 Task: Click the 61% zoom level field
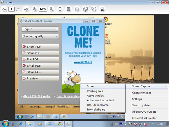point(43,9)
